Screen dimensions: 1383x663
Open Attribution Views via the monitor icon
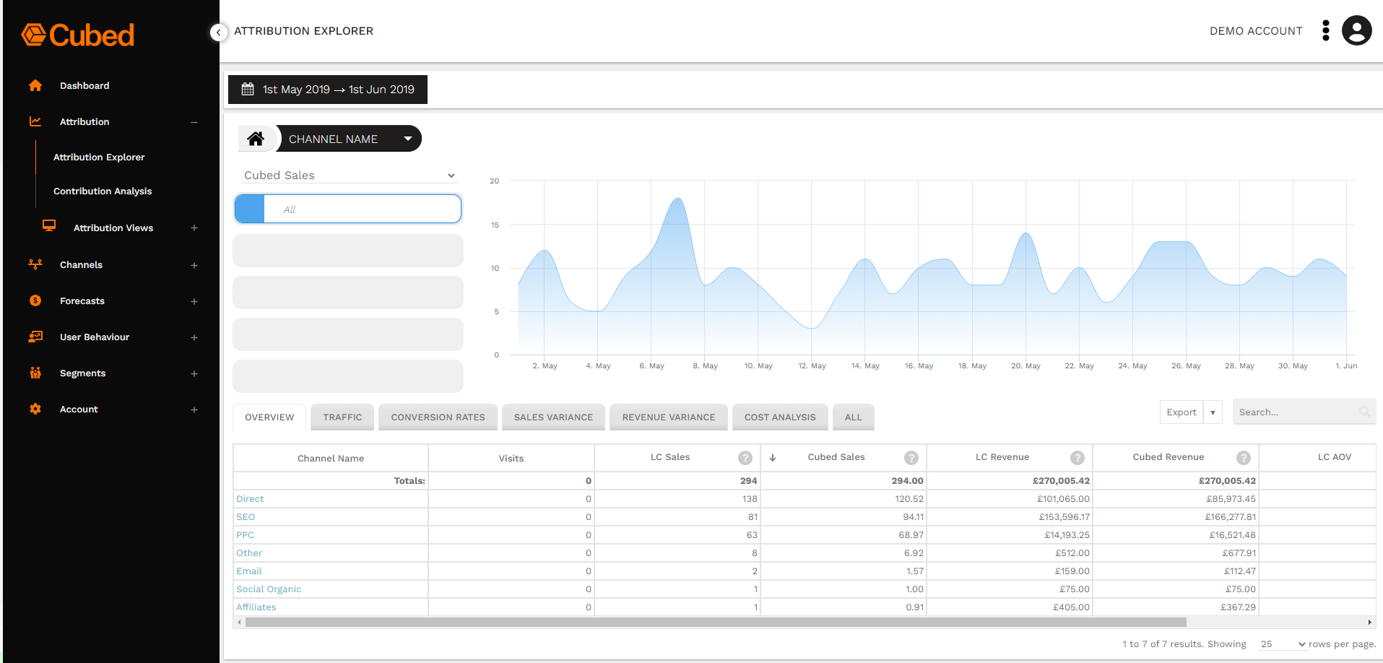(48, 226)
